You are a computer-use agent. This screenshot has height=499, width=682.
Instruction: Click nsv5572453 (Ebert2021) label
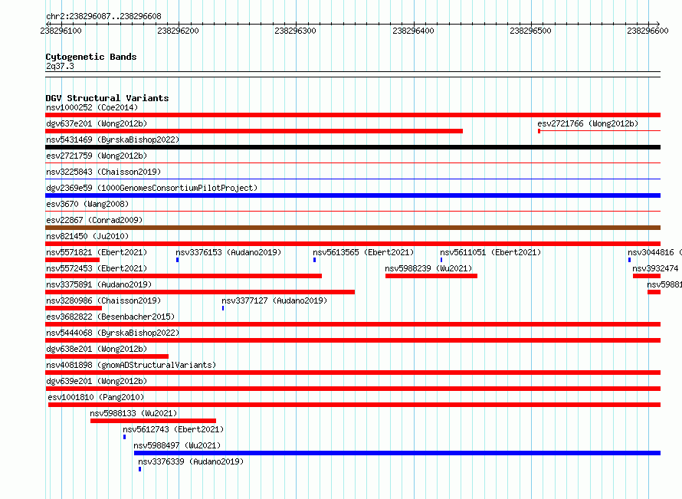tap(97, 268)
